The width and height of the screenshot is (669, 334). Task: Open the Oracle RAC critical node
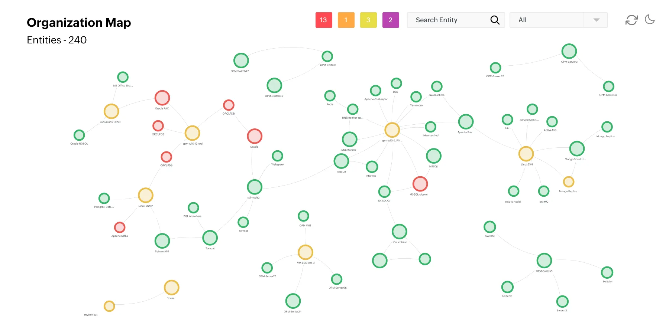162,98
